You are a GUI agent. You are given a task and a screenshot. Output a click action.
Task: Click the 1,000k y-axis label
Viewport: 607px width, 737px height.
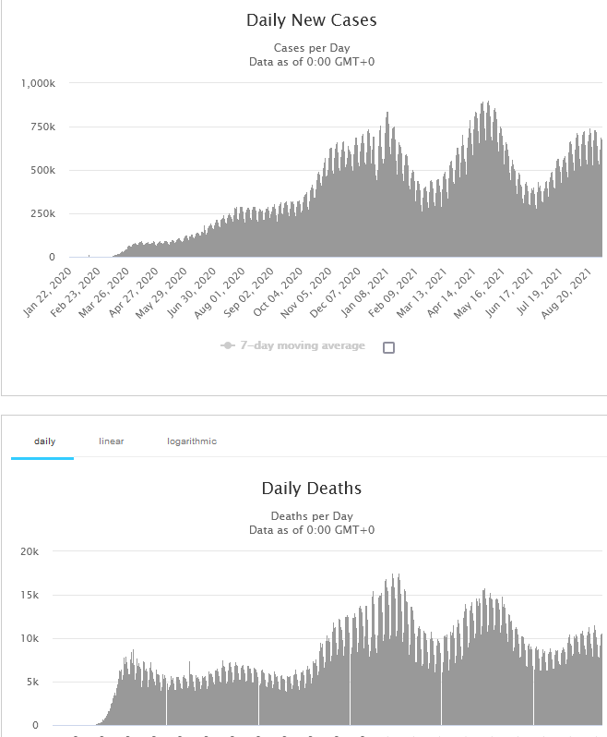[39, 83]
